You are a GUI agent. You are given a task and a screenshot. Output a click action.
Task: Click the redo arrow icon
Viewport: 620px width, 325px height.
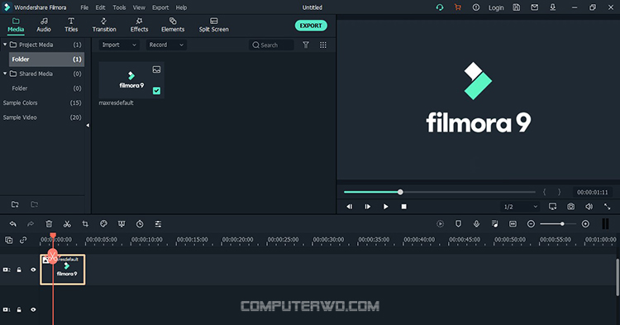coord(31,224)
